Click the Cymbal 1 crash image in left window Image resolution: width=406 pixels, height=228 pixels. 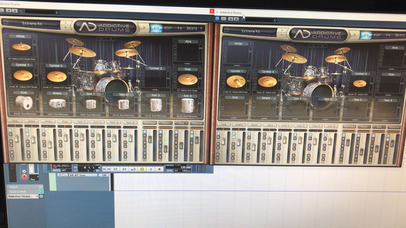[x=23, y=75]
